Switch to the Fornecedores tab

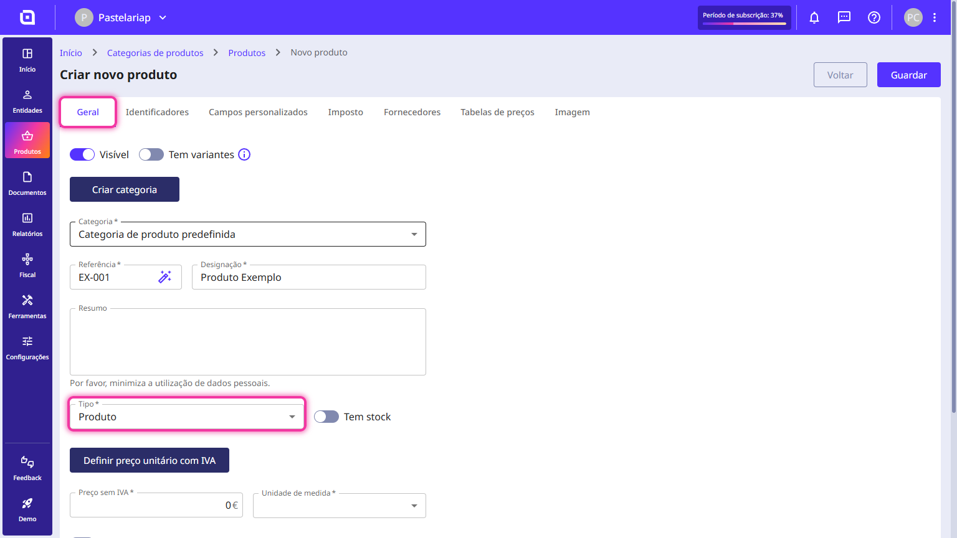pyautogui.click(x=412, y=112)
